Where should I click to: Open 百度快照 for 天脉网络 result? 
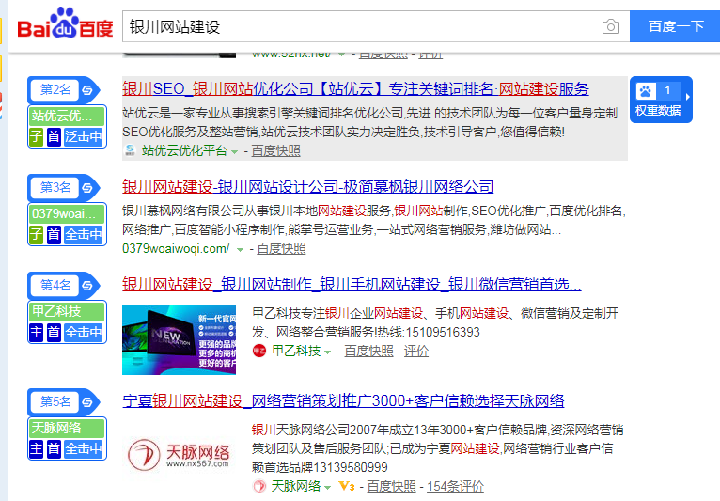pyautogui.click(x=391, y=486)
